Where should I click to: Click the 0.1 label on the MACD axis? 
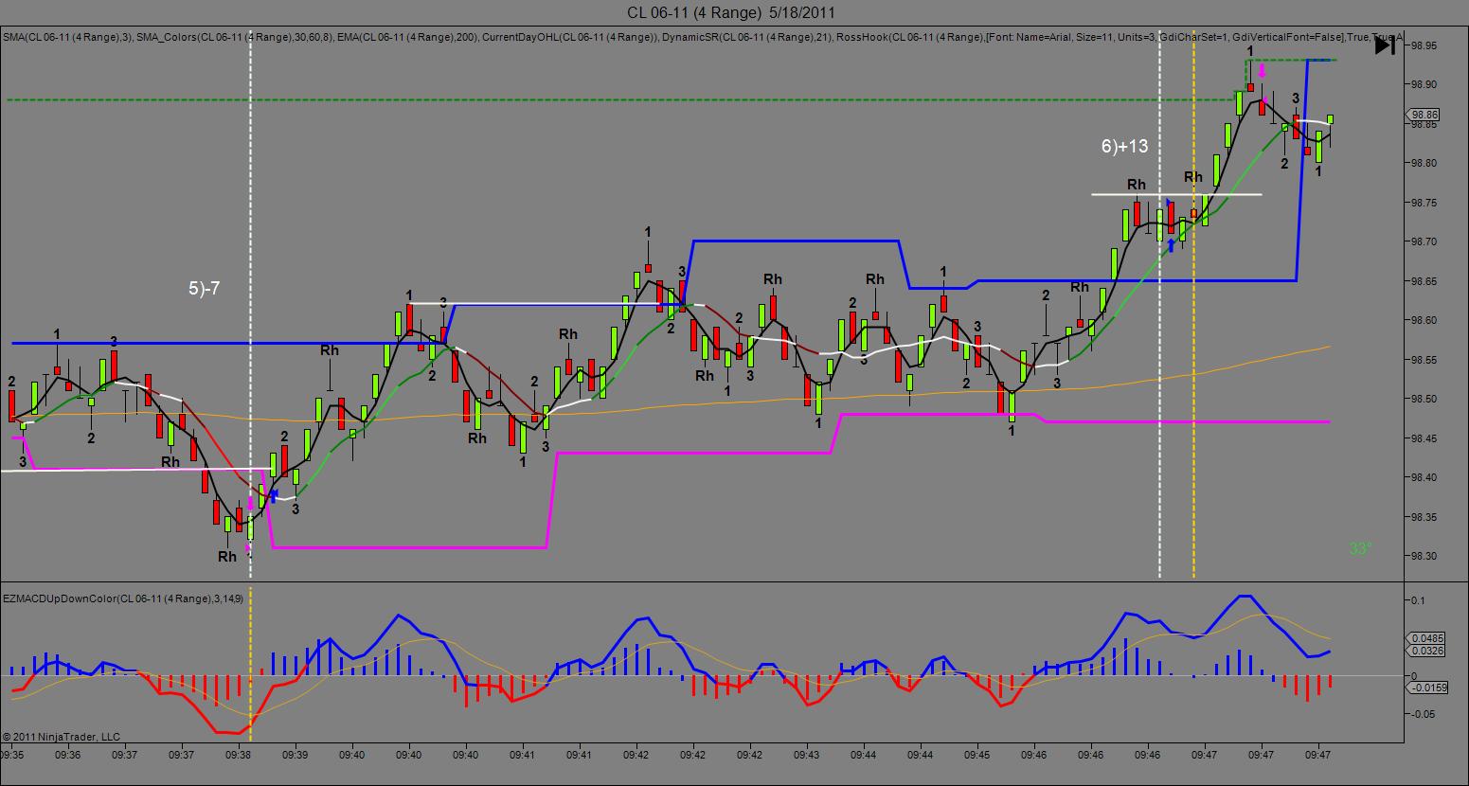(1417, 600)
